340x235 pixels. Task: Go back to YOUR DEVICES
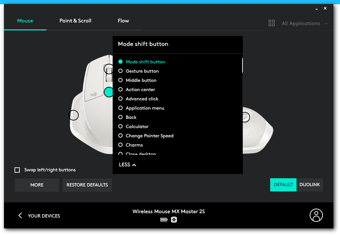[x=44, y=216]
